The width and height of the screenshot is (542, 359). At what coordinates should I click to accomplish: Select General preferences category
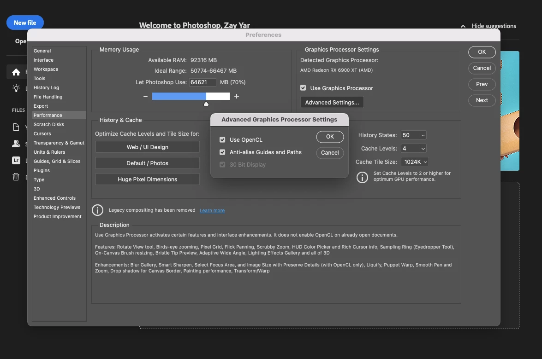point(59,51)
